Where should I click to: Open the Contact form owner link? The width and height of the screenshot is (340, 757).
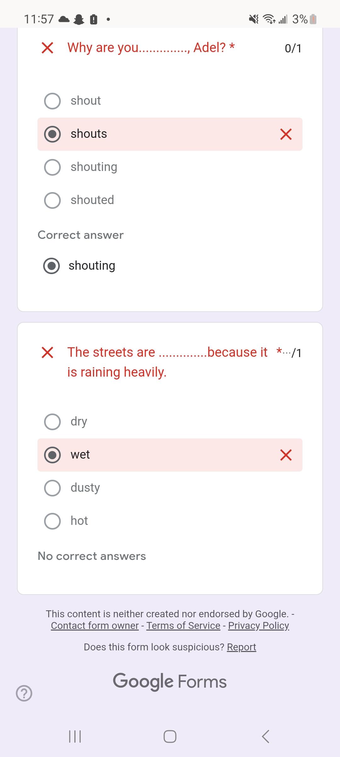point(95,625)
